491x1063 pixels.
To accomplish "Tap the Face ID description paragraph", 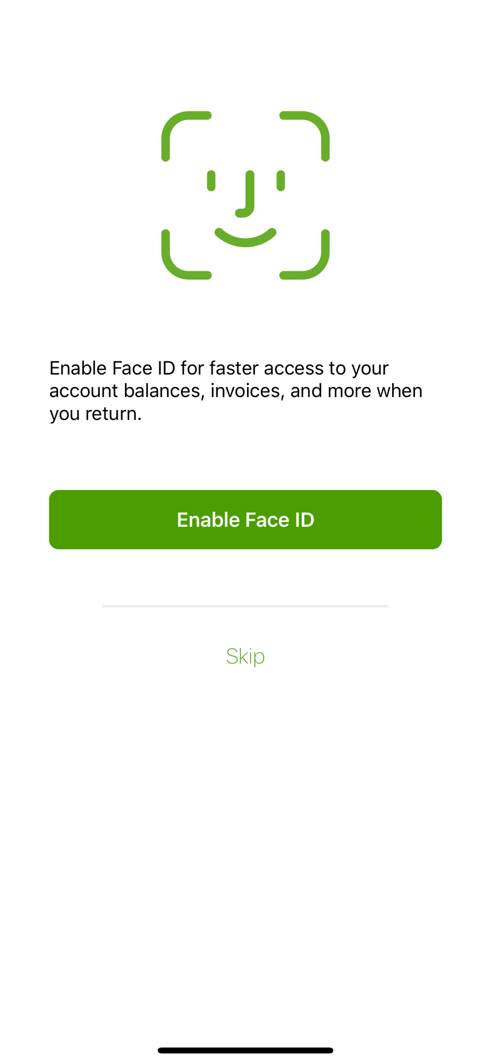I will pyautogui.click(x=236, y=391).
